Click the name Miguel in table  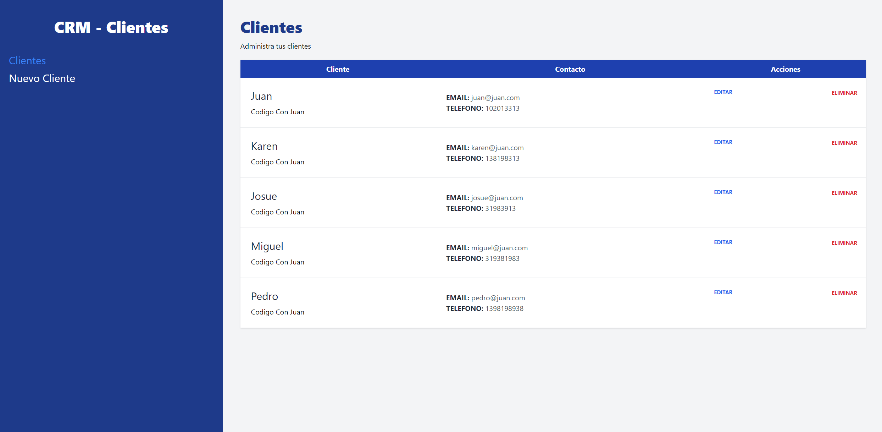pos(267,246)
